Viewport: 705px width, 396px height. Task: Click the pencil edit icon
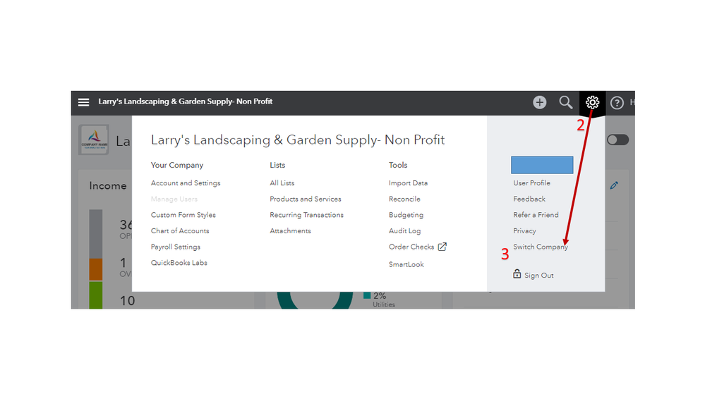[x=614, y=185]
